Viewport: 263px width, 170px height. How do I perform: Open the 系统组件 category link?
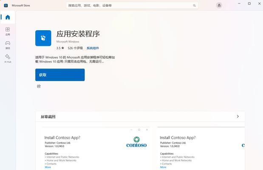(93, 48)
